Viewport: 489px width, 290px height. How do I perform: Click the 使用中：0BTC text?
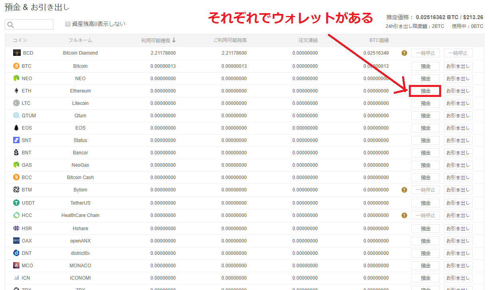[467, 26]
